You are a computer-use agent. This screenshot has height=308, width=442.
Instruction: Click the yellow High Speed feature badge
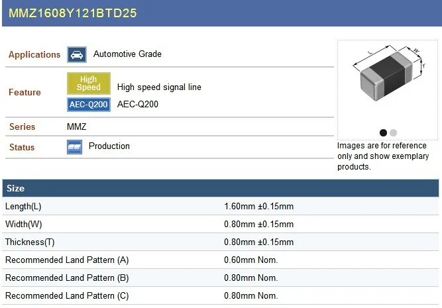tap(88, 83)
